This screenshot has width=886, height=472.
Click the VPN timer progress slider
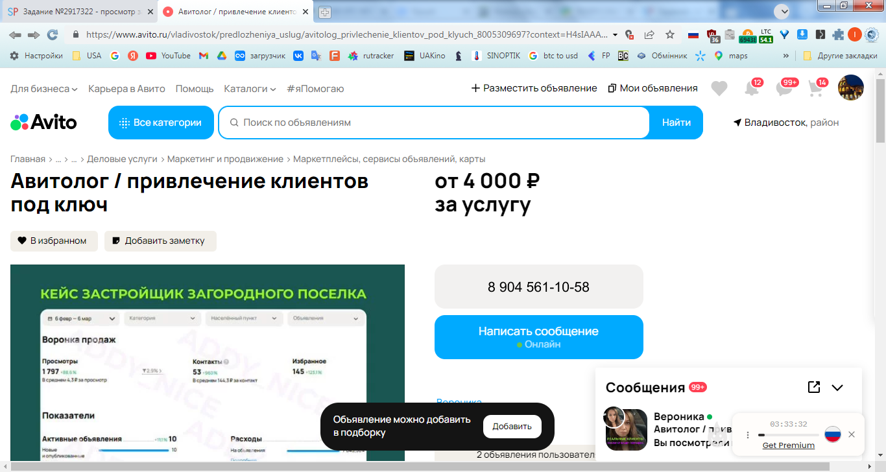[789, 435]
